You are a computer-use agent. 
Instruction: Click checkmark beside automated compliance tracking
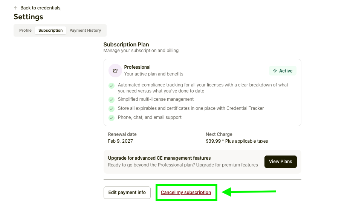point(112,86)
